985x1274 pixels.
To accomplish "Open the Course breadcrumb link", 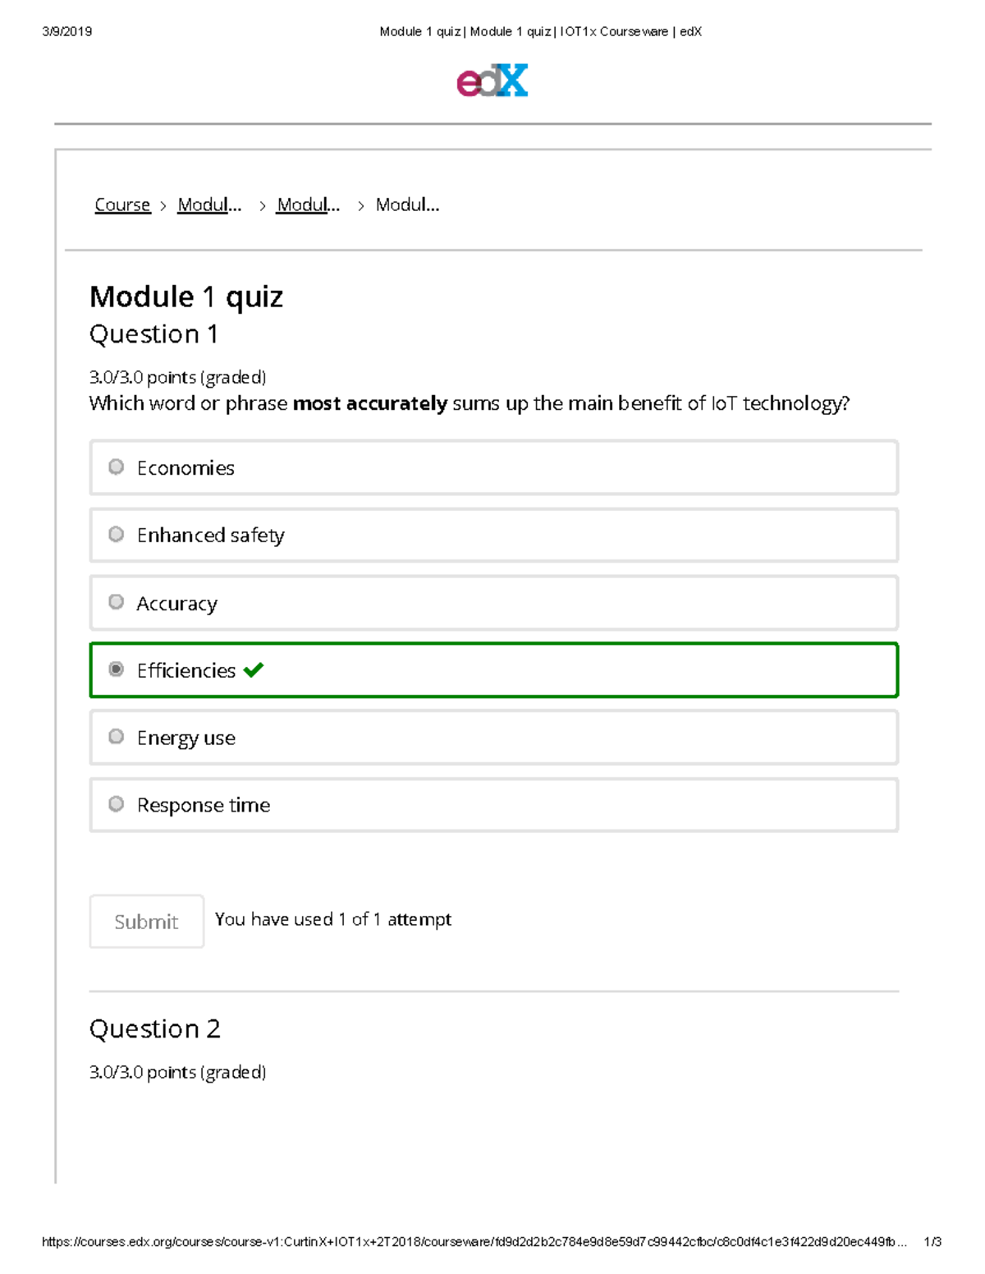I will pyautogui.click(x=121, y=205).
